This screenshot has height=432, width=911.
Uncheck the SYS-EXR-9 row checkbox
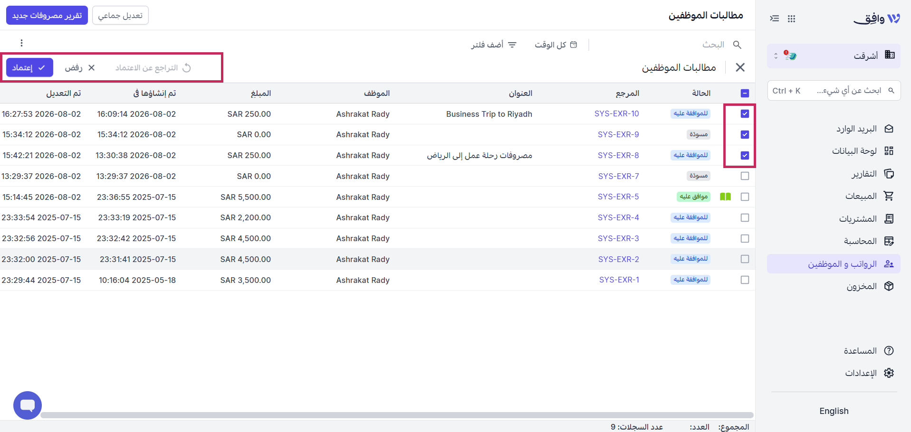745,135
